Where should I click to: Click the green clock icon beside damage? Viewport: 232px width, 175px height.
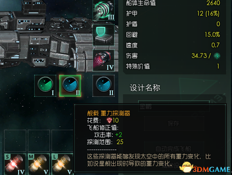(217, 56)
